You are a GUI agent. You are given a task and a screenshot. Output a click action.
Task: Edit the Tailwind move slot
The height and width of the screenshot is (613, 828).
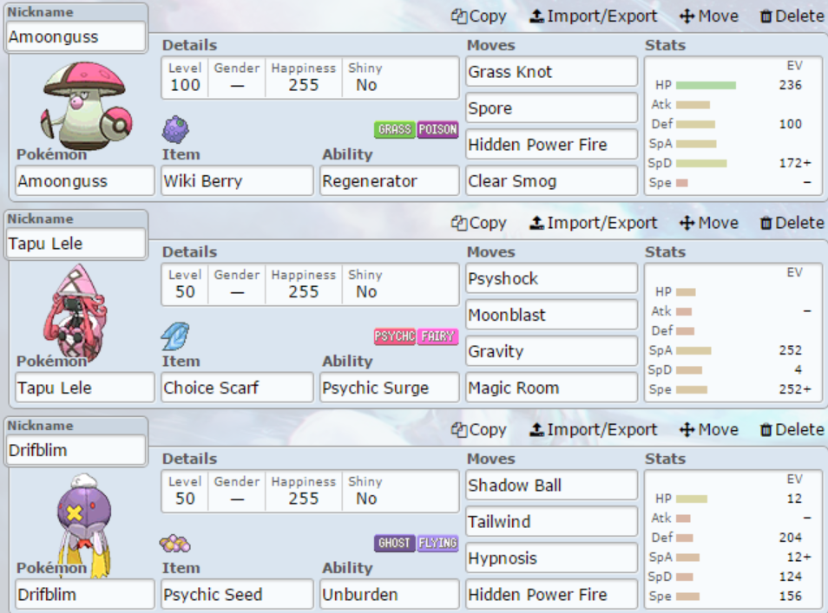click(552, 522)
